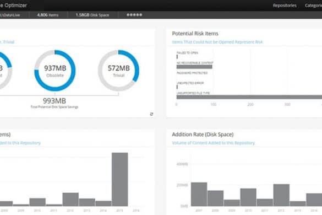Open 'Volume of Content Added to this Repository' link
The image size is (322, 215).
click(x=213, y=143)
